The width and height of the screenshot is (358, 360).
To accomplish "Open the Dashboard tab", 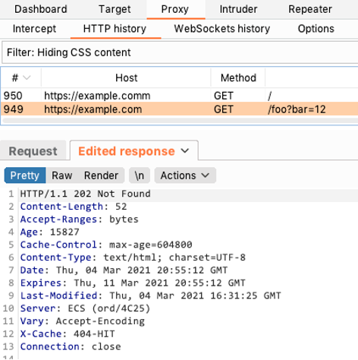I will pos(41,9).
